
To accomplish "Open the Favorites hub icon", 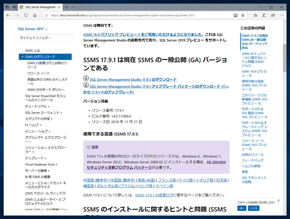I will (x=255, y=15).
